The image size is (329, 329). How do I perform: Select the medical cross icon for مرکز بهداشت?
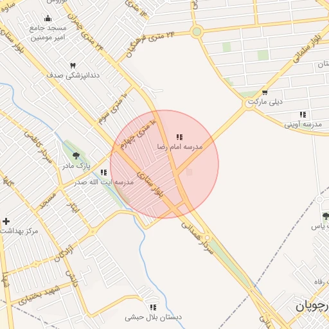(6, 221)
